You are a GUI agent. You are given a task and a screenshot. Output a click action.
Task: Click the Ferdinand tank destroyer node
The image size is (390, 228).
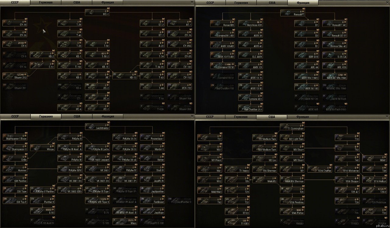click(152, 200)
